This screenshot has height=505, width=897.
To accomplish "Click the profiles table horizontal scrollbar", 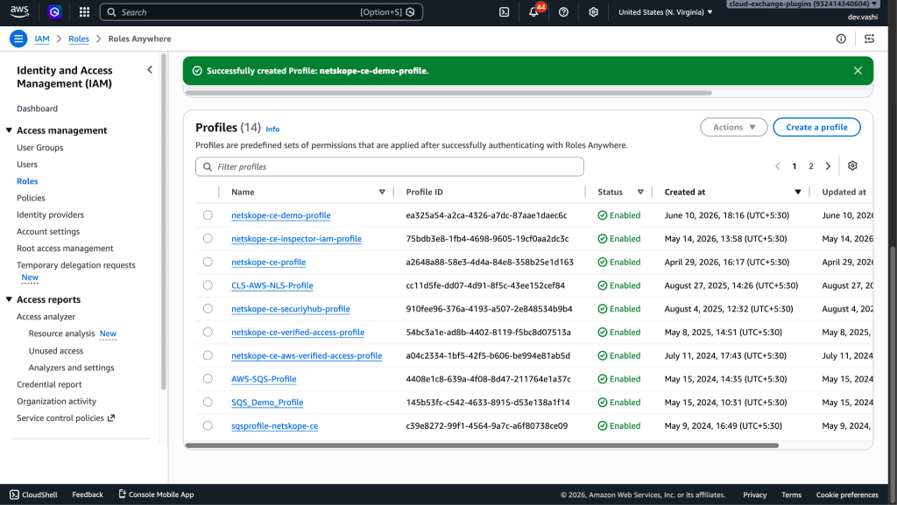I will (482, 445).
